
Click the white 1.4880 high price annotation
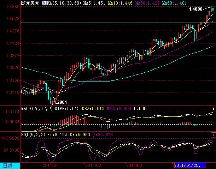[x=196, y=9]
